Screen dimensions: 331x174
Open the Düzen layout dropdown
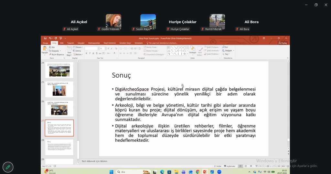coord(78,47)
